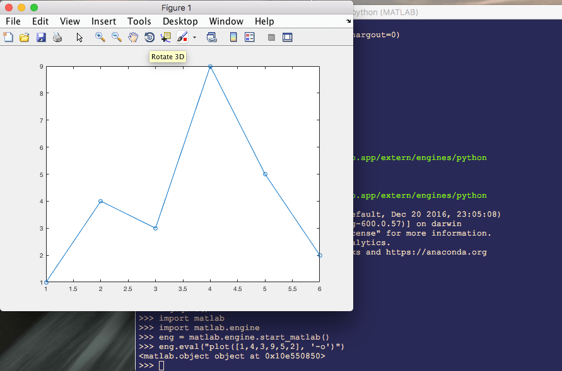Click the plot's peak data point at 9
This screenshot has height=371, width=562.
point(210,66)
